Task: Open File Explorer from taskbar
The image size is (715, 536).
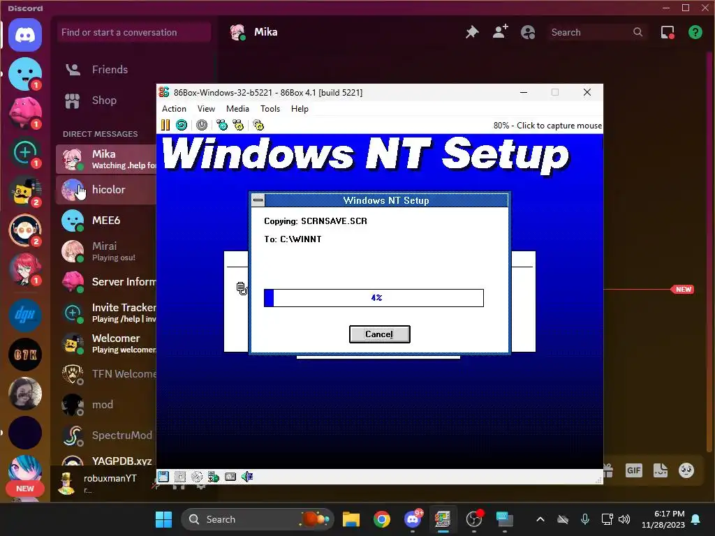Action: coord(351,519)
